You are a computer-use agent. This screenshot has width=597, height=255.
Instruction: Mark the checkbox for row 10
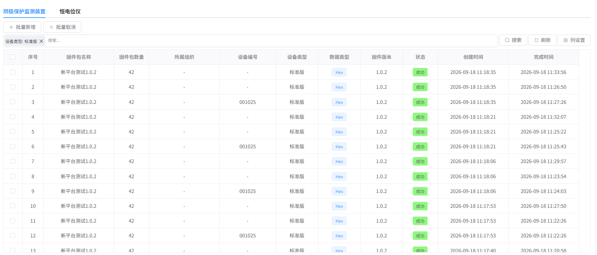coord(13,206)
